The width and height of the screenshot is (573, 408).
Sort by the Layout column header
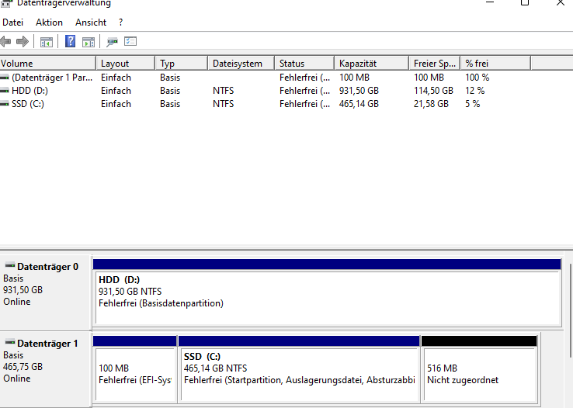point(125,63)
